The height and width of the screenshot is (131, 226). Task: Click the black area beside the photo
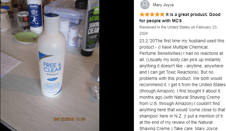pyautogui.click(x=117, y=65)
